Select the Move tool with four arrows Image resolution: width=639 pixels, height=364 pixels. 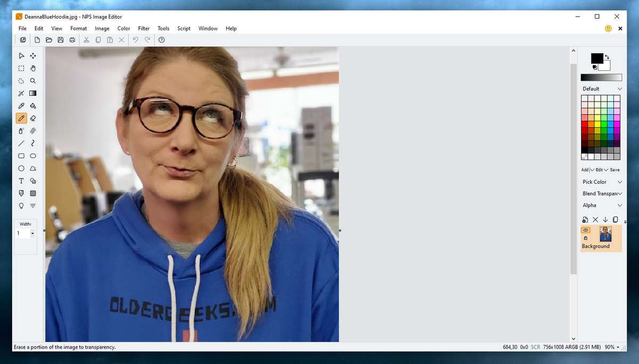coord(33,56)
